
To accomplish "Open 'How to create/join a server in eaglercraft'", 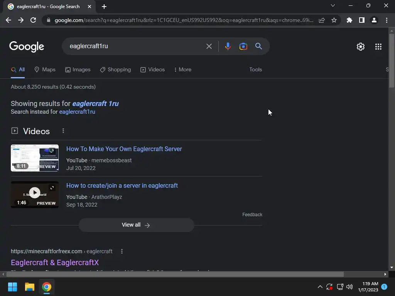I will pos(122,185).
